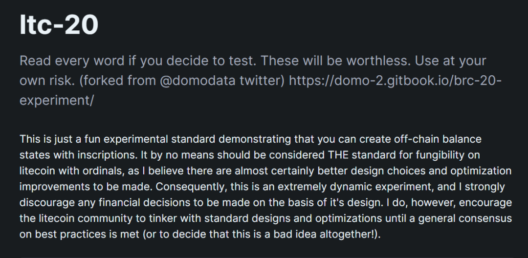Click the 'brc-20-experiment/' link ending
The image size is (528, 258).
[x=57, y=99]
